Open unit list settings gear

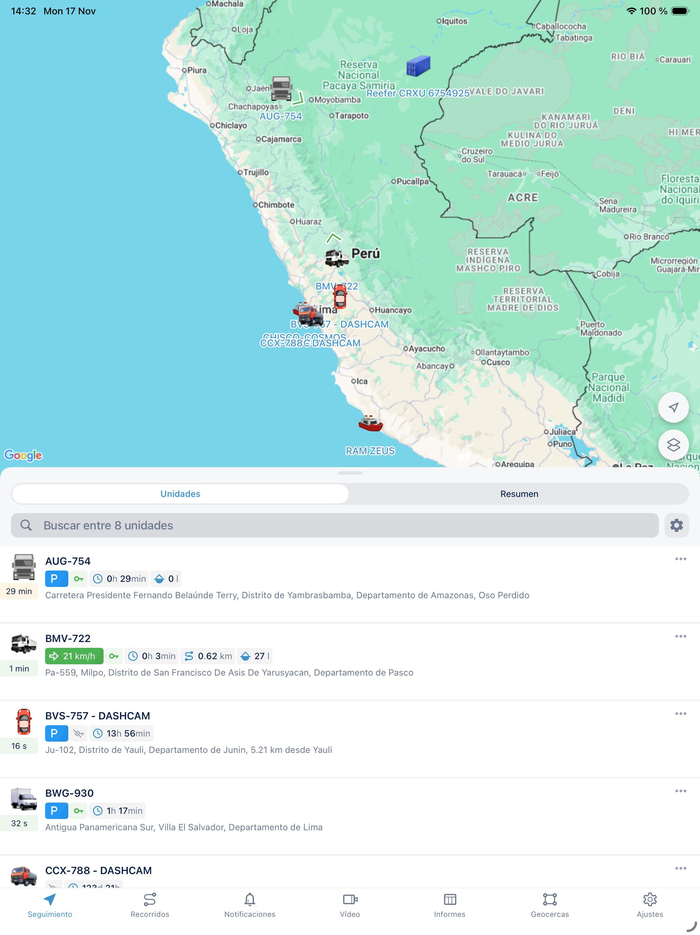click(676, 525)
